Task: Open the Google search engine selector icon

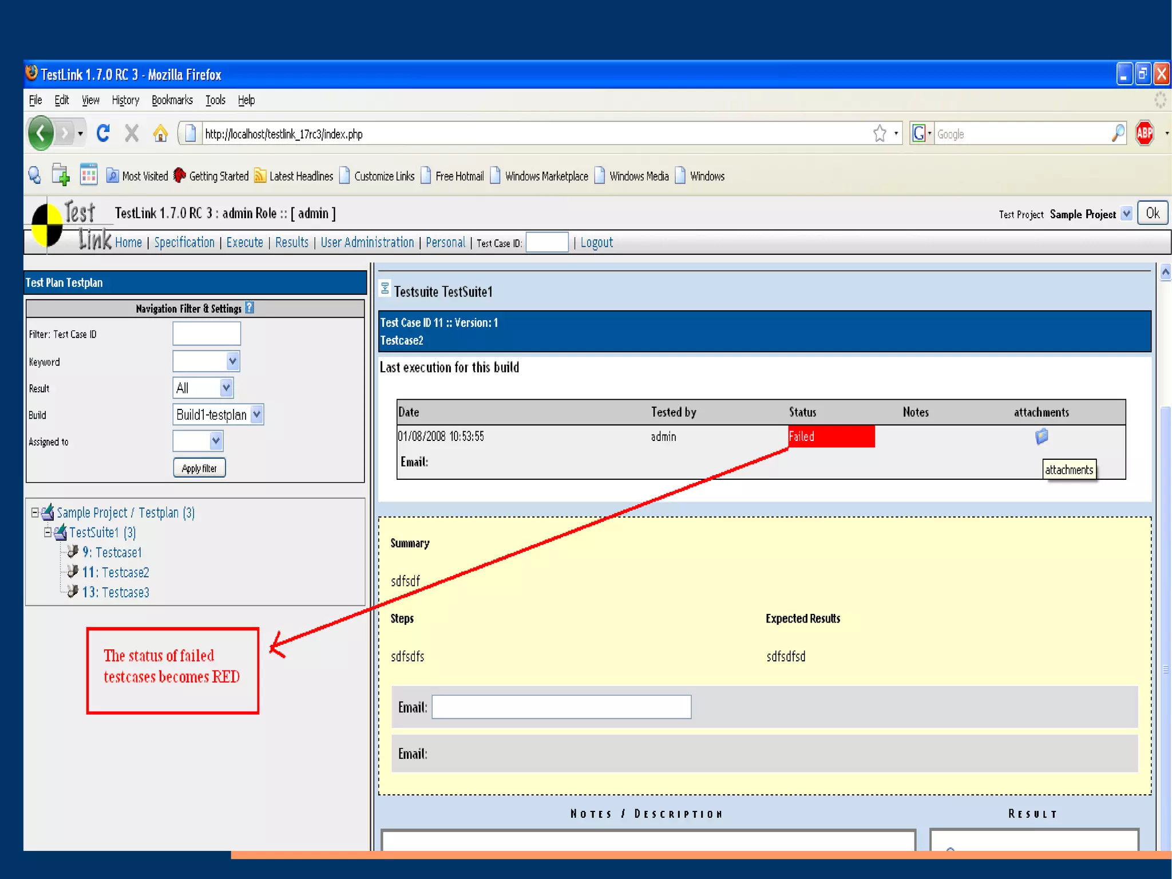Action: [x=921, y=133]
